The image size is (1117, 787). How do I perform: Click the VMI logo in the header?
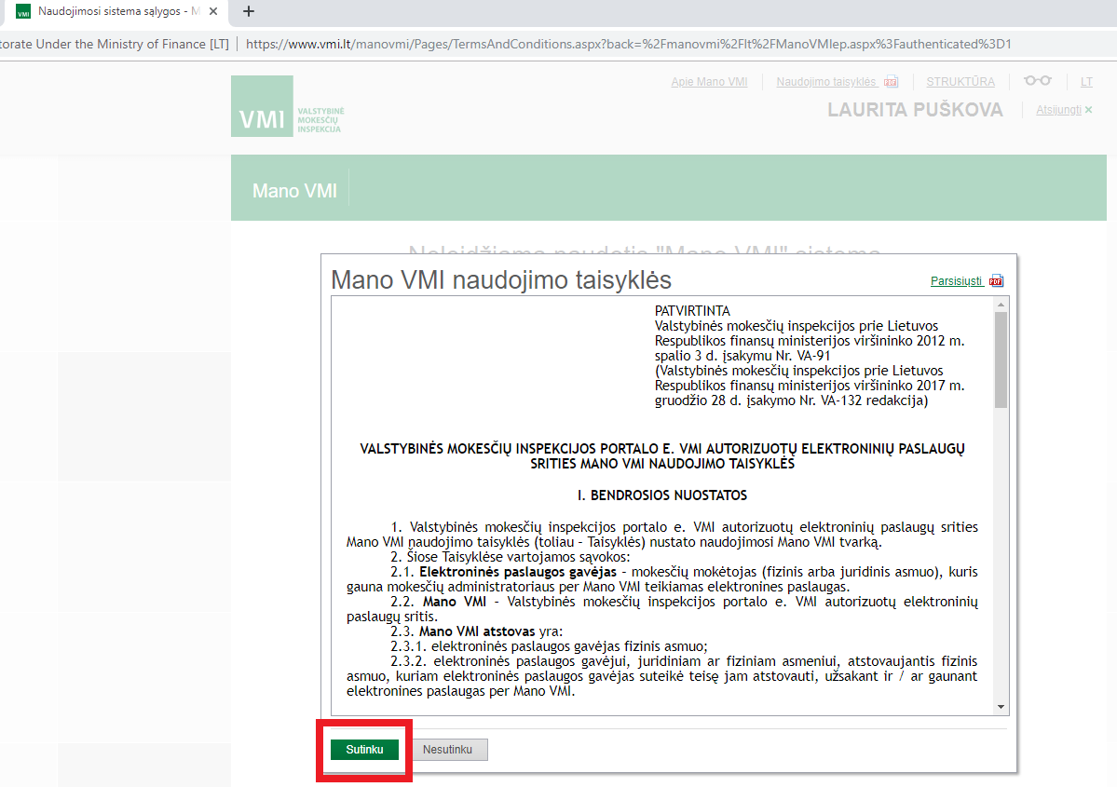[x=288, y=106]
